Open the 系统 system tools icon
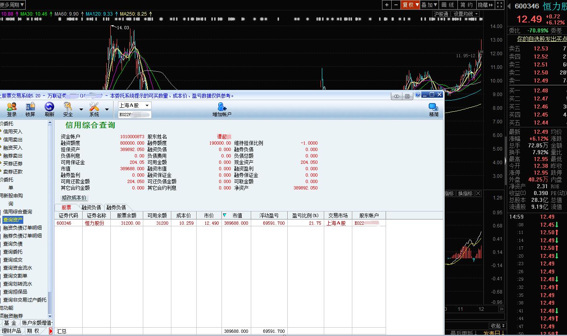567x336 pixels. tap(94, 109)
